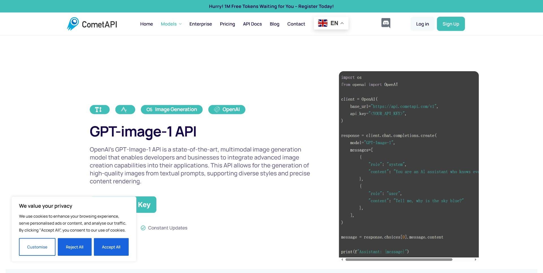Click the partially hidden Key button
Image resolution: width=543 pixels, height=273 pixels.
coord(146,204)
